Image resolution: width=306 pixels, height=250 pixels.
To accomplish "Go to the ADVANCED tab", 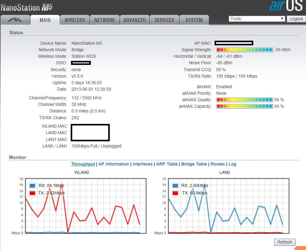I will point(135,20).
